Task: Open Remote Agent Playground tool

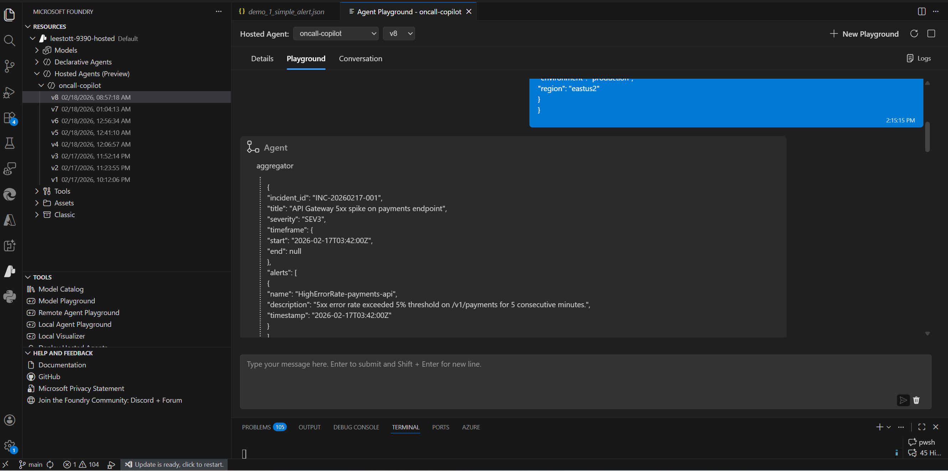Action: click(79, 313)
